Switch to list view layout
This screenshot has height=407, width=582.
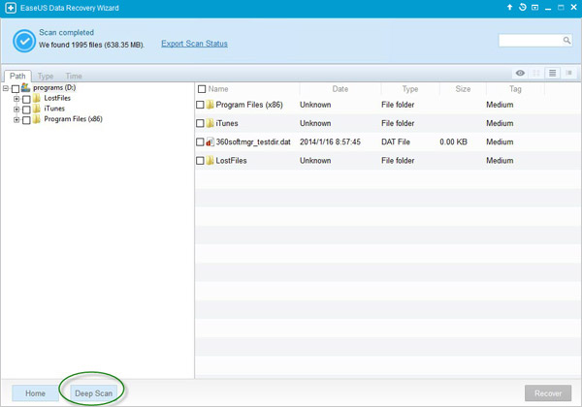pos(552,73)
